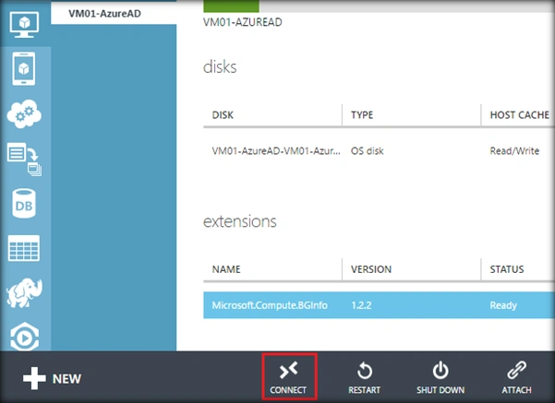Sort extensions by VERSION column header

click(371, 269)
